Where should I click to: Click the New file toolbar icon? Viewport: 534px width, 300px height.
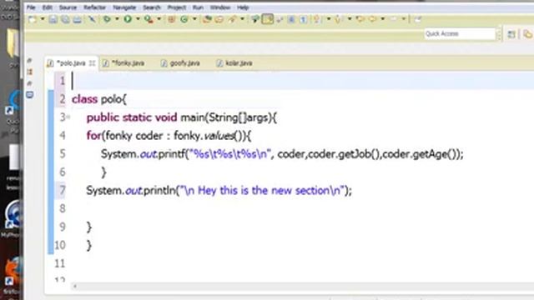click(33, 19)
